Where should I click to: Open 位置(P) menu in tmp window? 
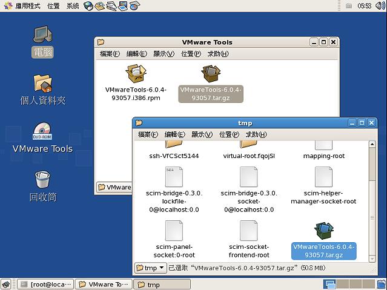(x=229, y=134)
